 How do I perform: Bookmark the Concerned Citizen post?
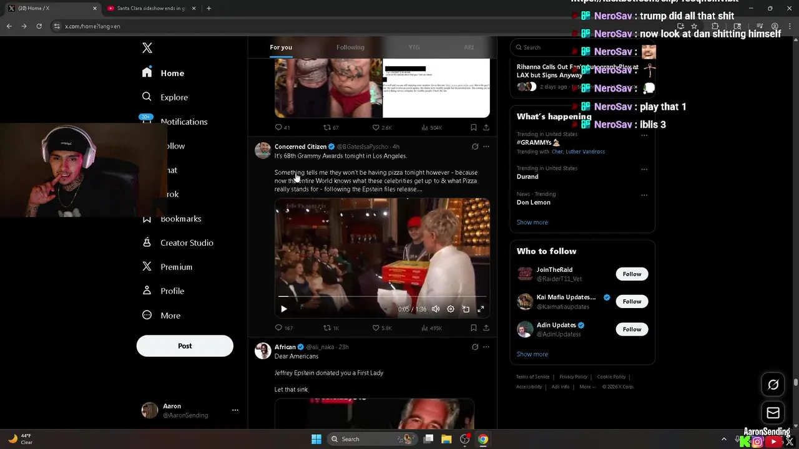tap(474, 328)
